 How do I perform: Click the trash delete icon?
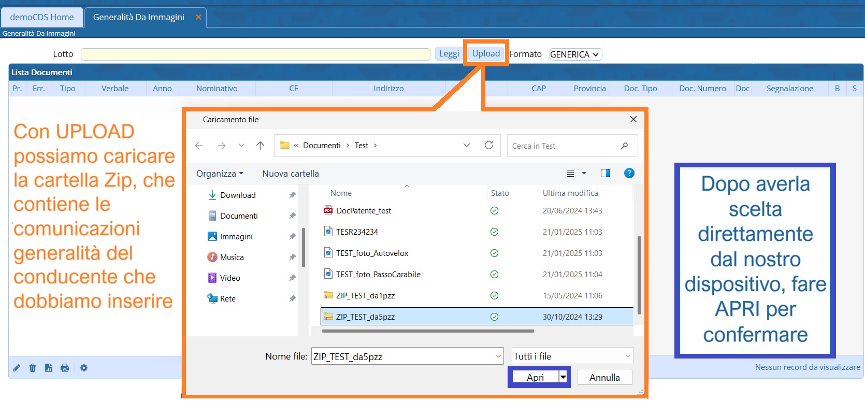tap(33, 368)
